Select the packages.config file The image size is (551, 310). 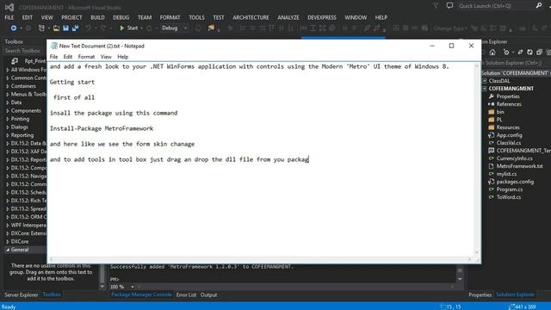[515, 182]
